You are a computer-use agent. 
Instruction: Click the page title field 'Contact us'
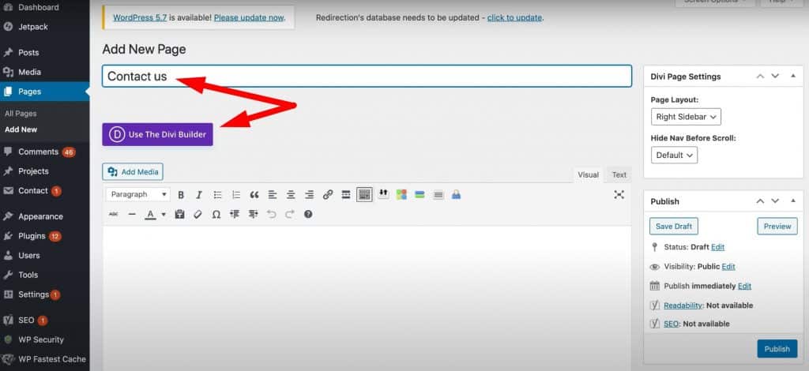pos(367,77)
